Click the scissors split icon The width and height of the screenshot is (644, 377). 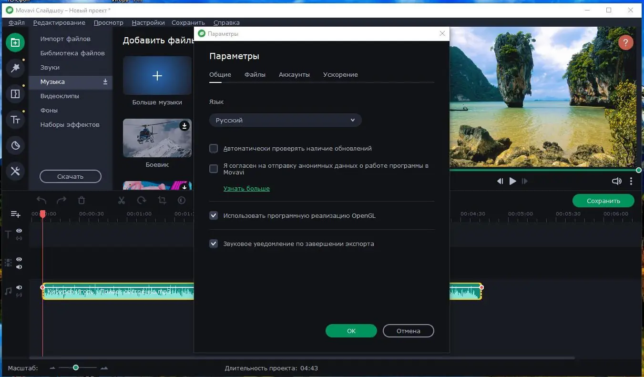point(122,201)
